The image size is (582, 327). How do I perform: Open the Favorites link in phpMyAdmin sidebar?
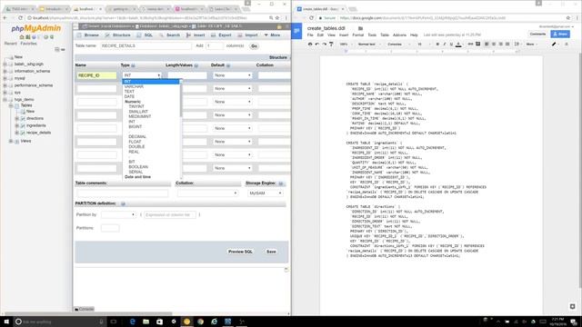tap(28, 44)
